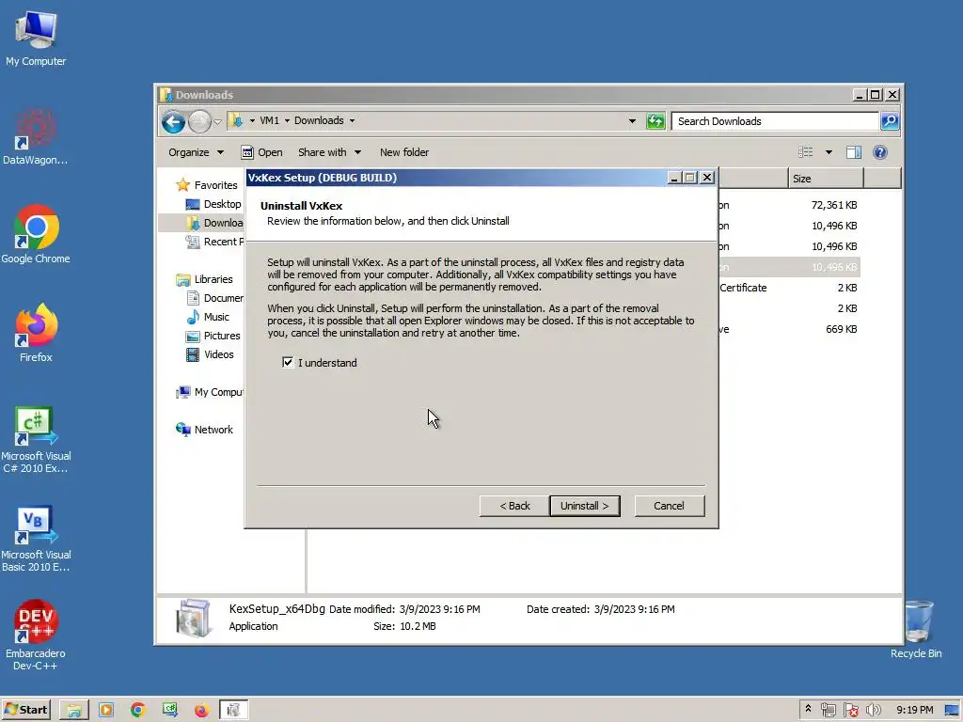The width and height of the screenshot is (963, 722).
Task: Select Pictures library in sidebar
Action: pyautogui.click(x=213, y=336)
